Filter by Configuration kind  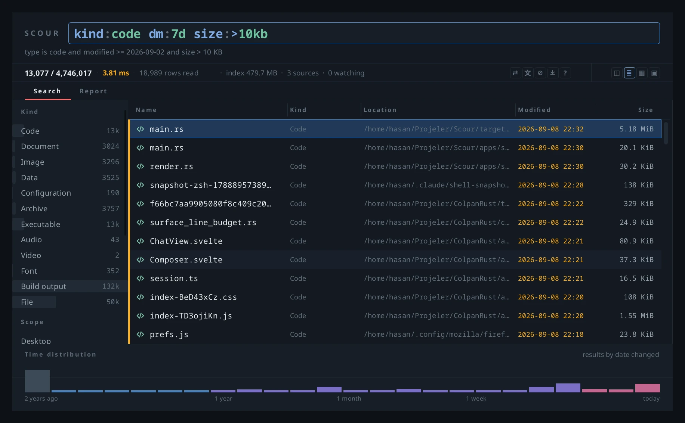70,193
